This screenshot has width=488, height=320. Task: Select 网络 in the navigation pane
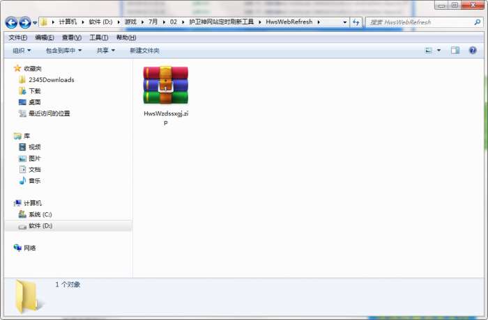coord(29,248)
